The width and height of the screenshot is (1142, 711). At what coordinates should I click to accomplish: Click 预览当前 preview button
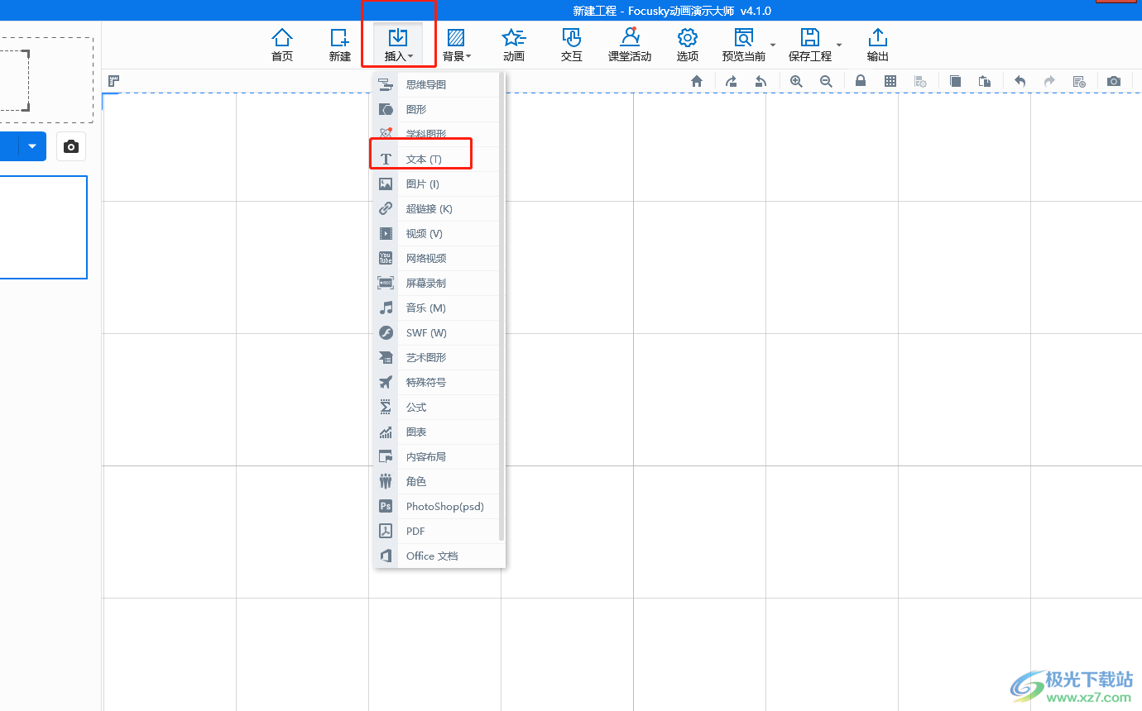[743, 45]
